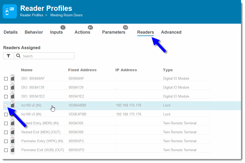Sort the list by the Type column header
This screenshot has height=163, width=245.
click(x=168, y=70)
